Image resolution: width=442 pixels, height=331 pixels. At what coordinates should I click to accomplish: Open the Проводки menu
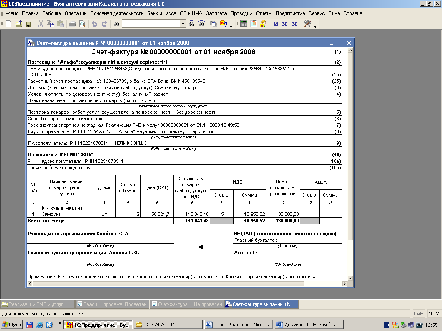click(x=241, y=13)
